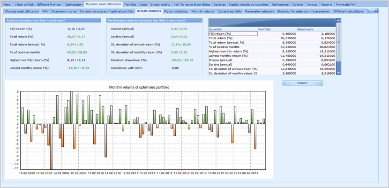The height and width of the screenshot is (188, 389).
Task: Select the Dynamic asset allocation tab
Action: (104, 4)
